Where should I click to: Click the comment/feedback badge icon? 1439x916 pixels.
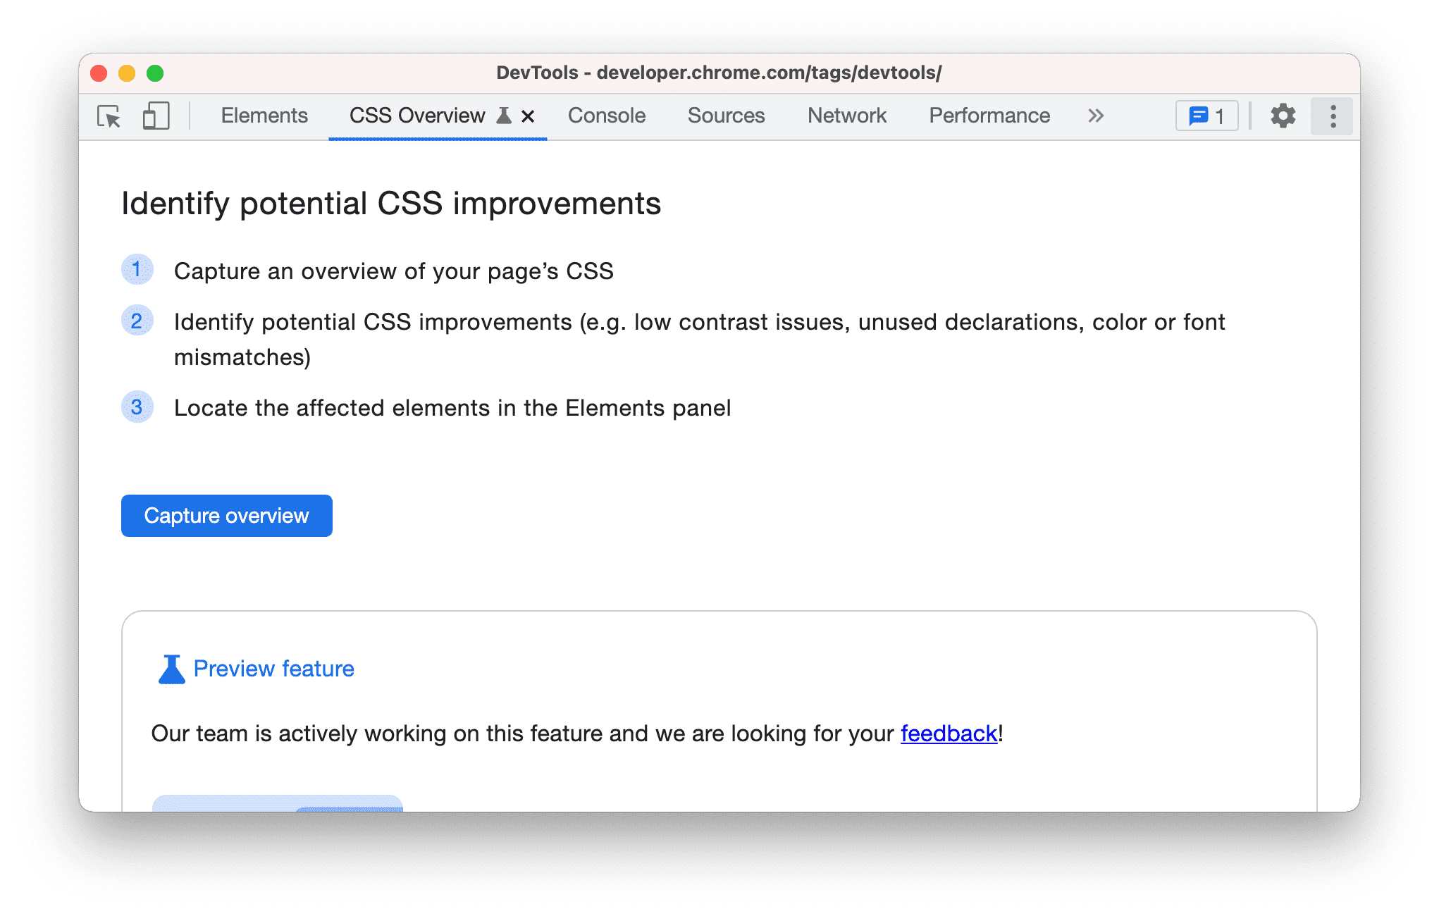1207,116
